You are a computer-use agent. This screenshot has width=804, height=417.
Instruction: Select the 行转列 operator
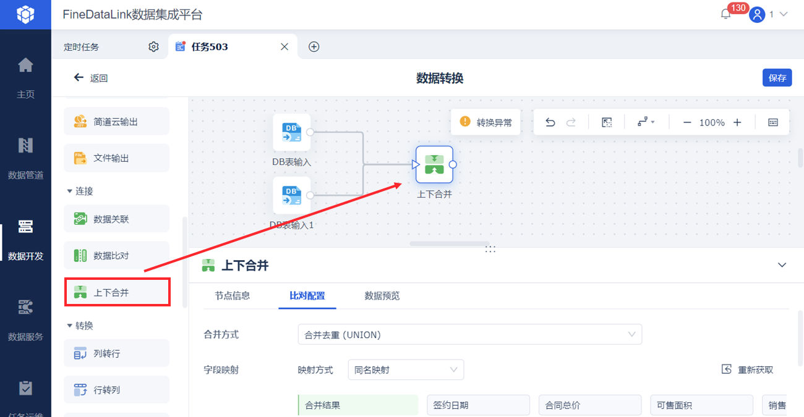[116, 390]
